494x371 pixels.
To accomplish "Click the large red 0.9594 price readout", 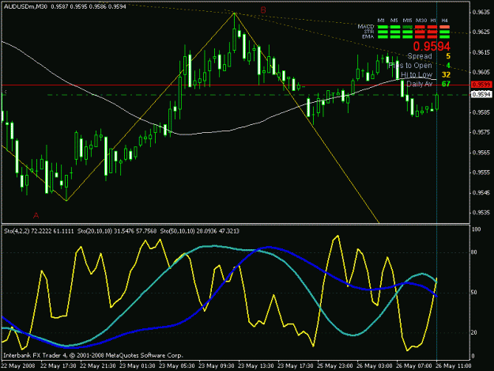I will point(432,47).
